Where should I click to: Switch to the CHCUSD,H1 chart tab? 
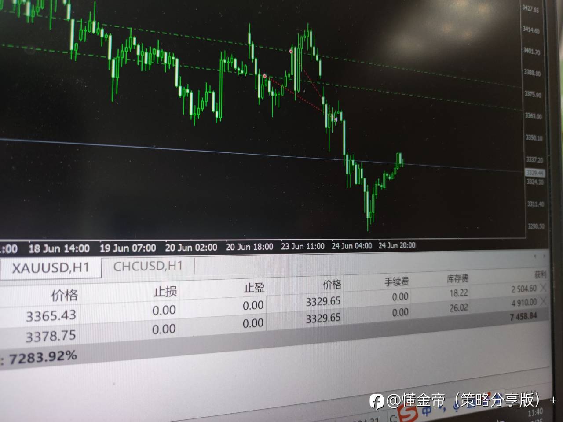coord(148,266)
